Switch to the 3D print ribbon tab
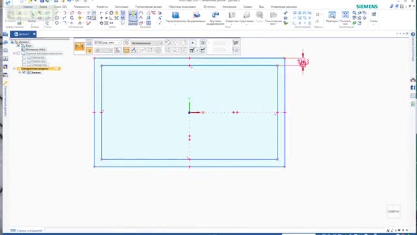 [209, 7]
